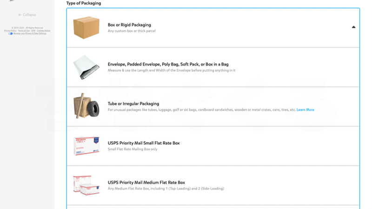Click the crate and tire packaging image
Image resolution: width=372 pixels, height=209 pixels.
pyautogui.click(x=86, y=106)
